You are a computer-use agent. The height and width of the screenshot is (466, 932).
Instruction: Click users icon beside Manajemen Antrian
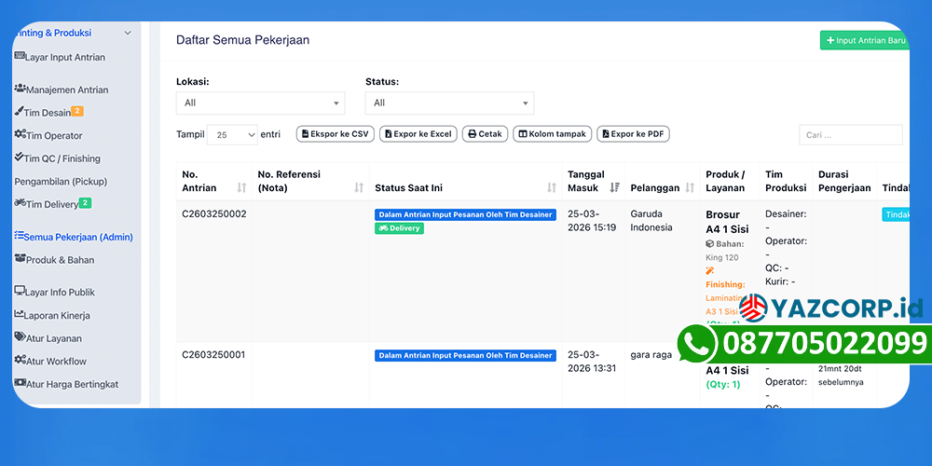click(21, 89)
